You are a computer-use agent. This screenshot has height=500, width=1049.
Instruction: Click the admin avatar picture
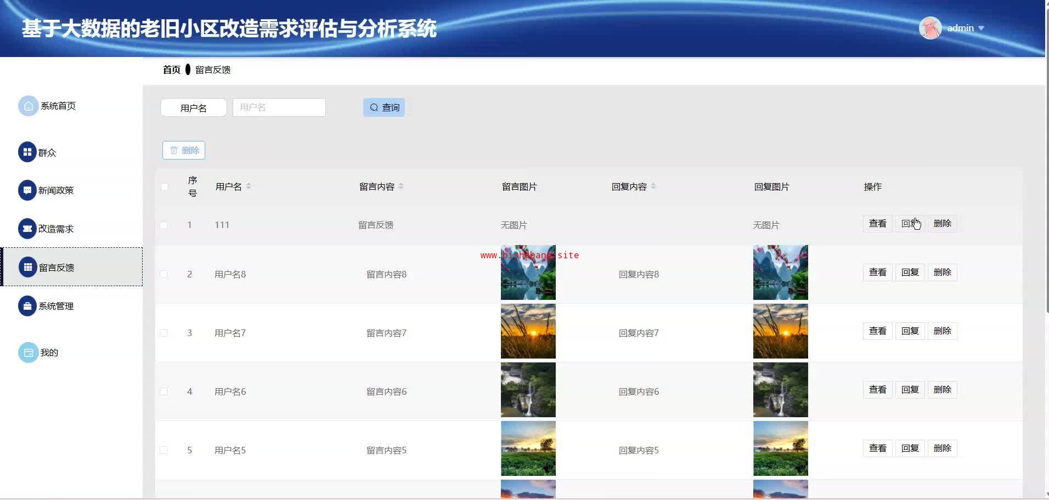pos(930,28)
